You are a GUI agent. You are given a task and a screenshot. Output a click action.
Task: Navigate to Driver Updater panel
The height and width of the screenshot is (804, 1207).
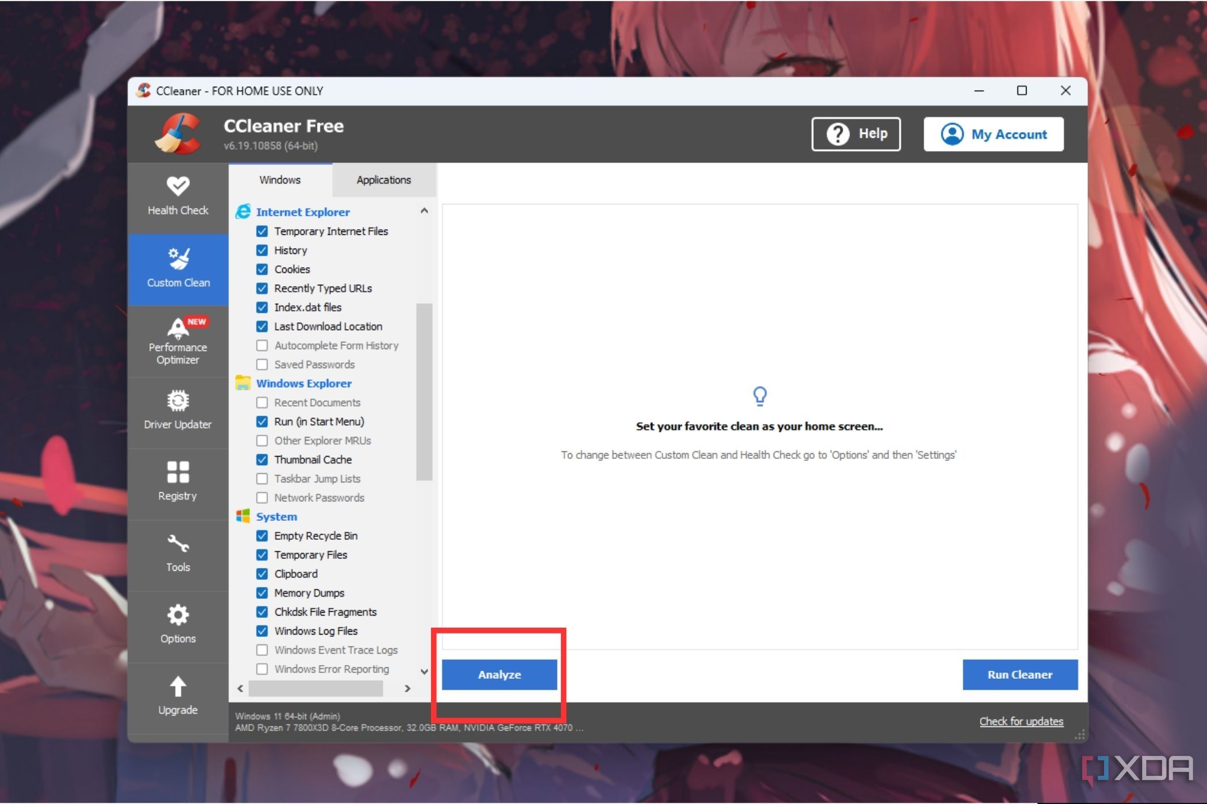177,410
